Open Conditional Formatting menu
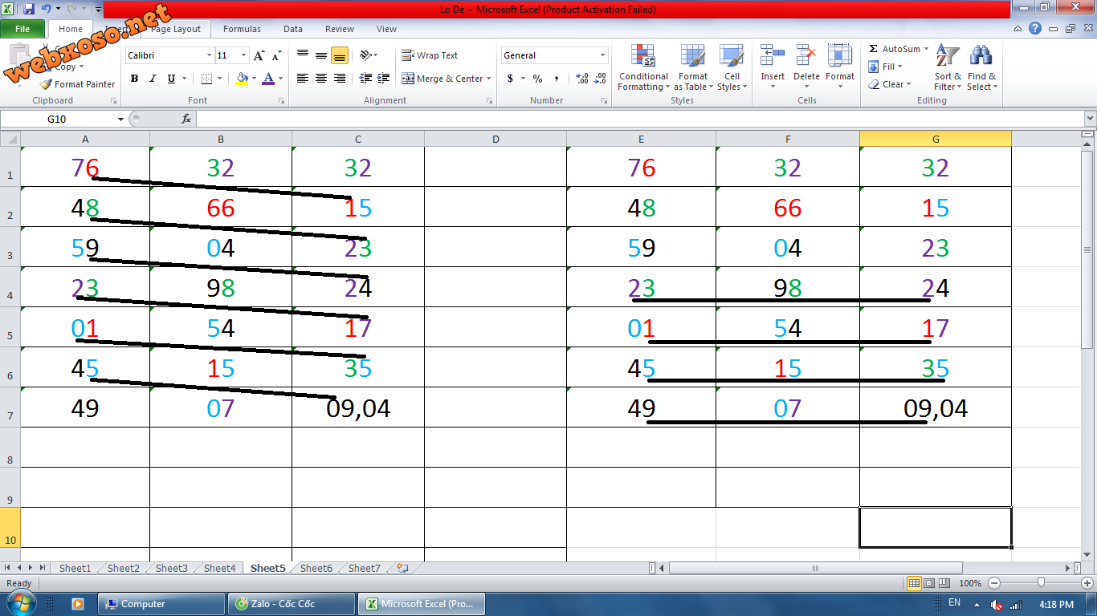Screen dimensions: 1097x616 [643, 68]
